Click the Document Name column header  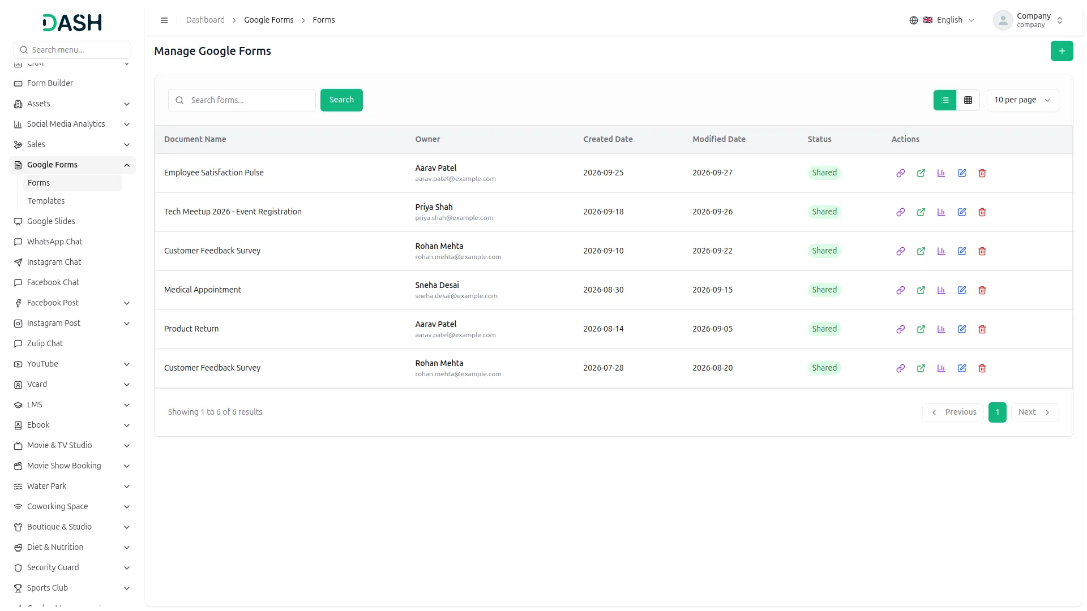195,140
